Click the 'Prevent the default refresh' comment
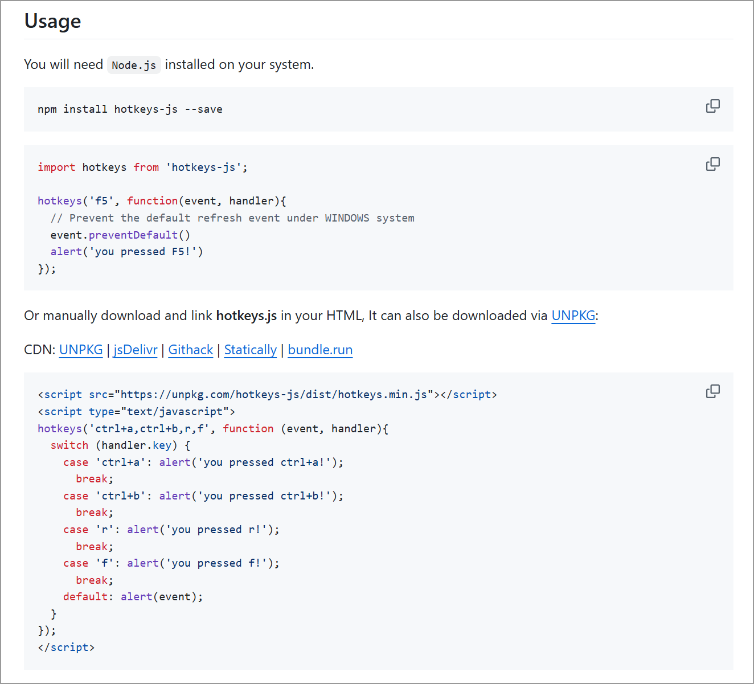The width and height of the screenshot is (754, 684). click(232, 218)
